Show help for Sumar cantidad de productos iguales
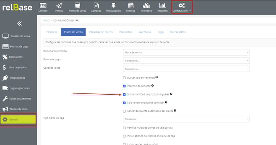The image size is (276, 145). [171, 94]
